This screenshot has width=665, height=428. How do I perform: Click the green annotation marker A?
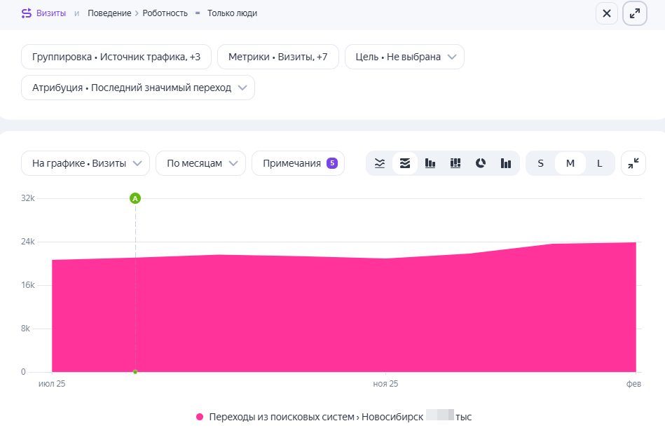[x=135, y=198]
